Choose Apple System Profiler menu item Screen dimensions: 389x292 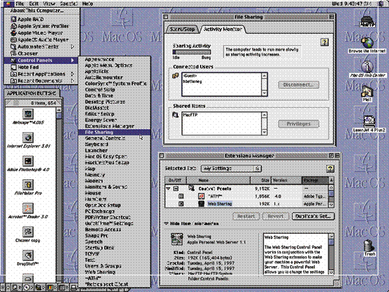[41, 26]
